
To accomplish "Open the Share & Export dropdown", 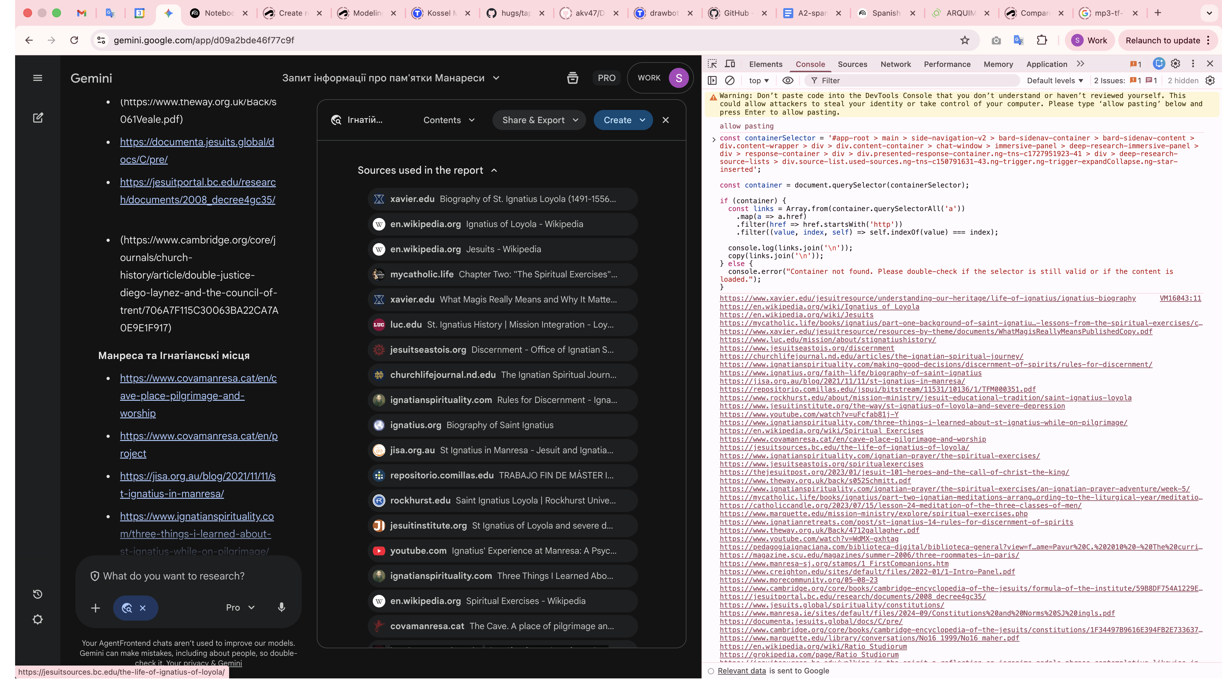I will tap(540, 120).
